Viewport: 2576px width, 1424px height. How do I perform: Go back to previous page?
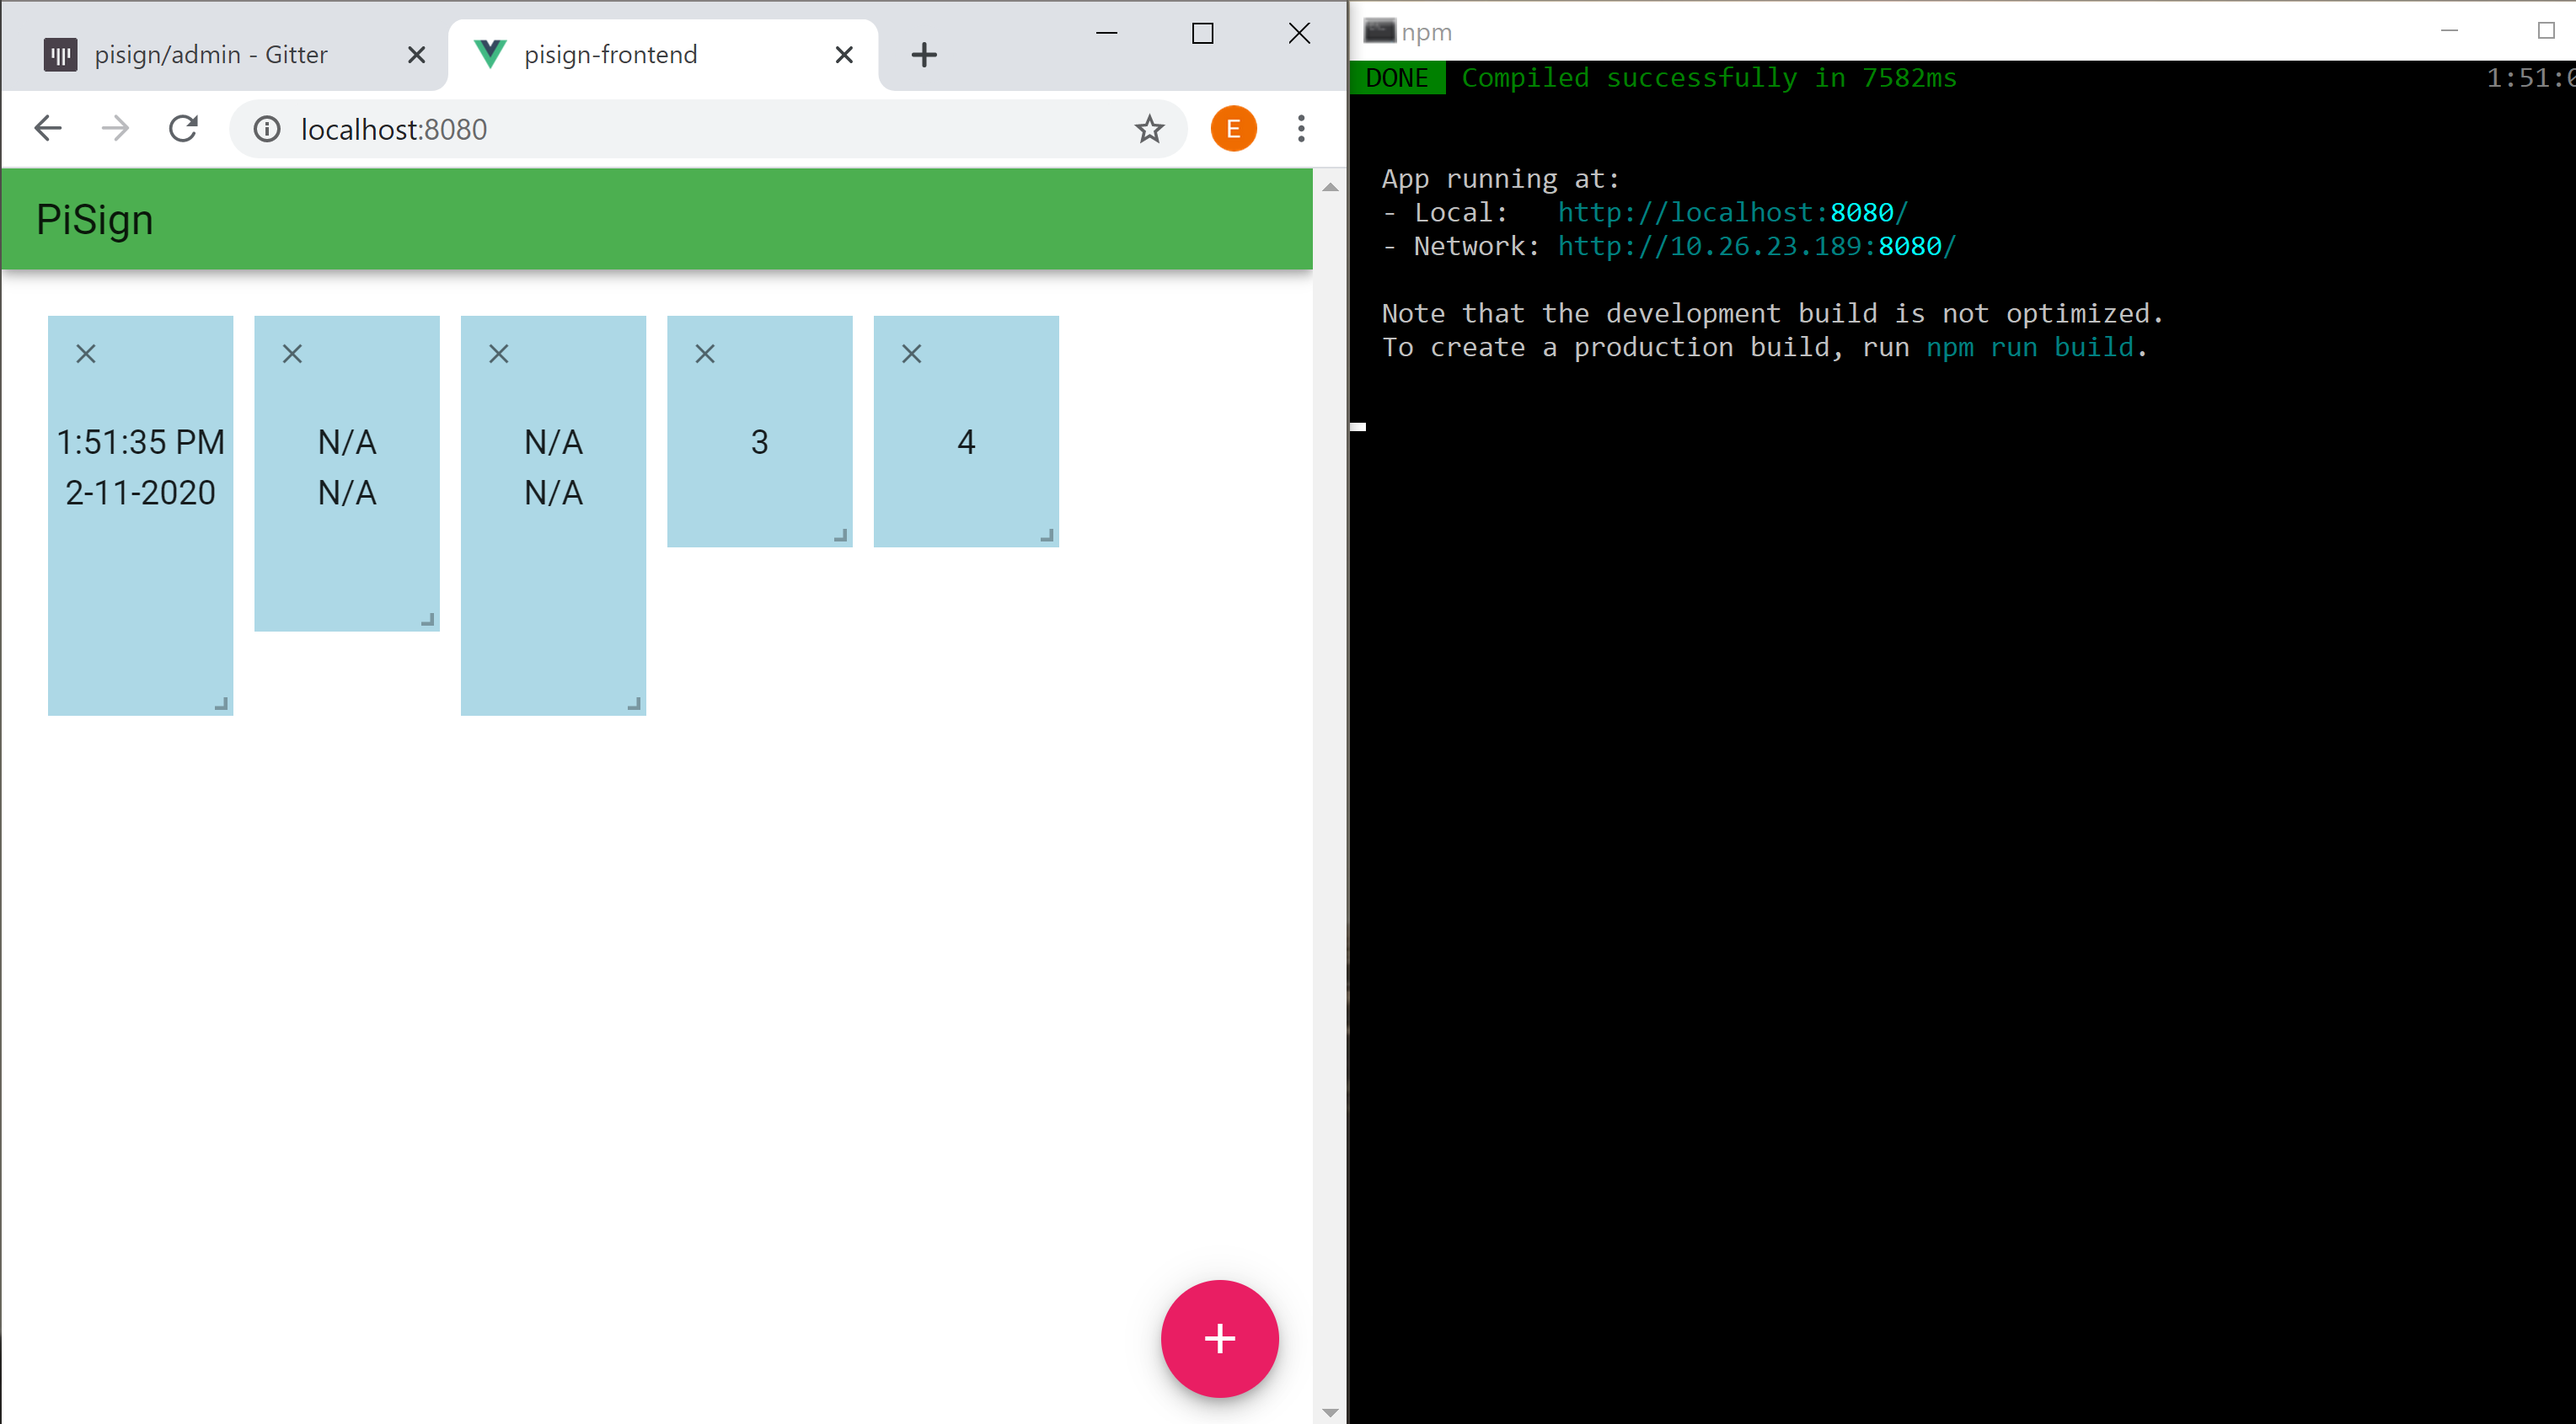pyautogui.click(x=48, y=129)
